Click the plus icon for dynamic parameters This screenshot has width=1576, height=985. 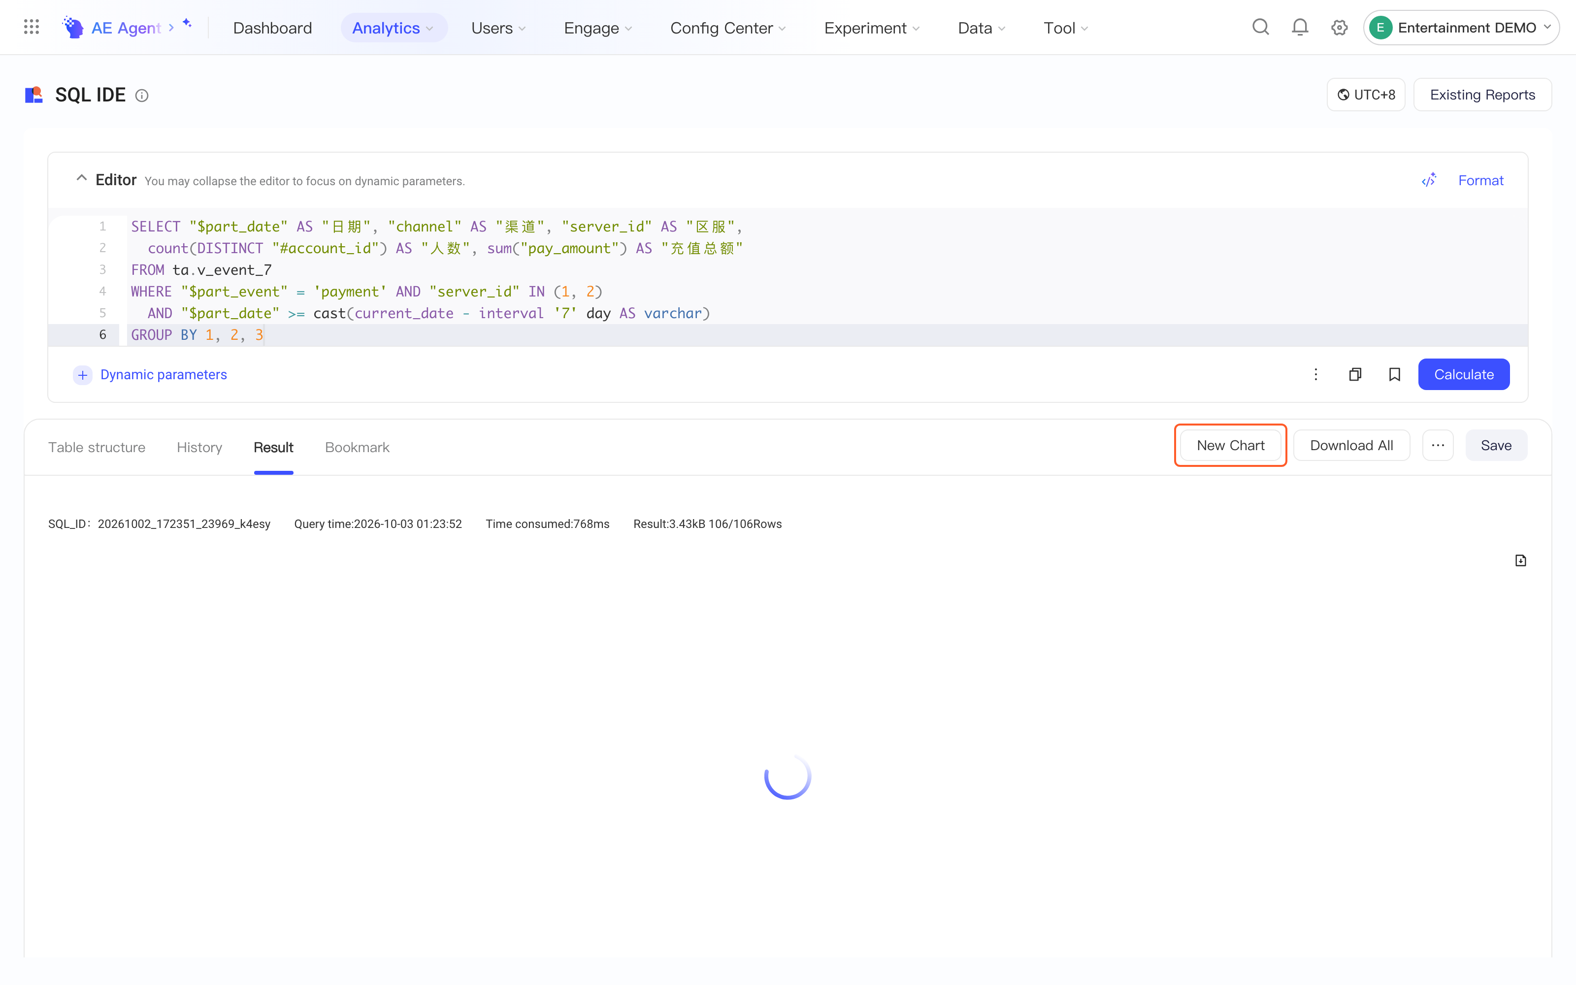point(83,375)
